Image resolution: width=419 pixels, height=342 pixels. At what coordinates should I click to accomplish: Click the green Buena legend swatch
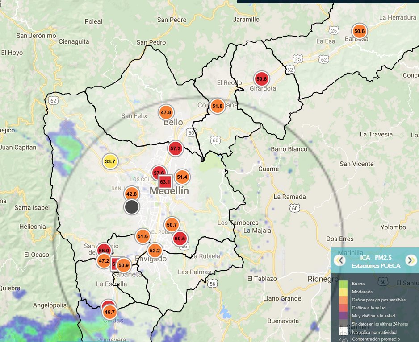344,284
